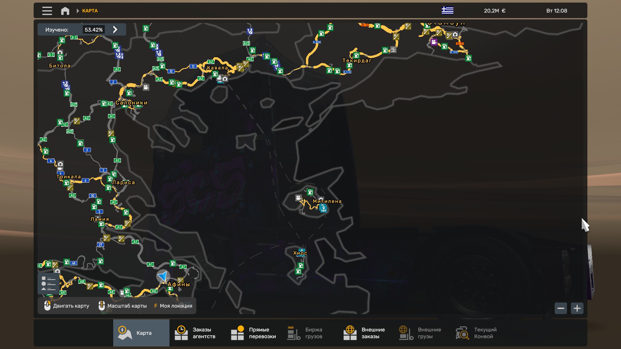Screen dimensions: 621x349
Task: Open the Текущий Конвой tab
Action: (479, 333)
